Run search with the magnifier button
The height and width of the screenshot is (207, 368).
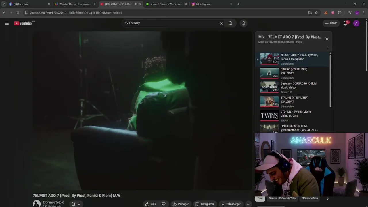pyautogui.click(x=231, y=23)
